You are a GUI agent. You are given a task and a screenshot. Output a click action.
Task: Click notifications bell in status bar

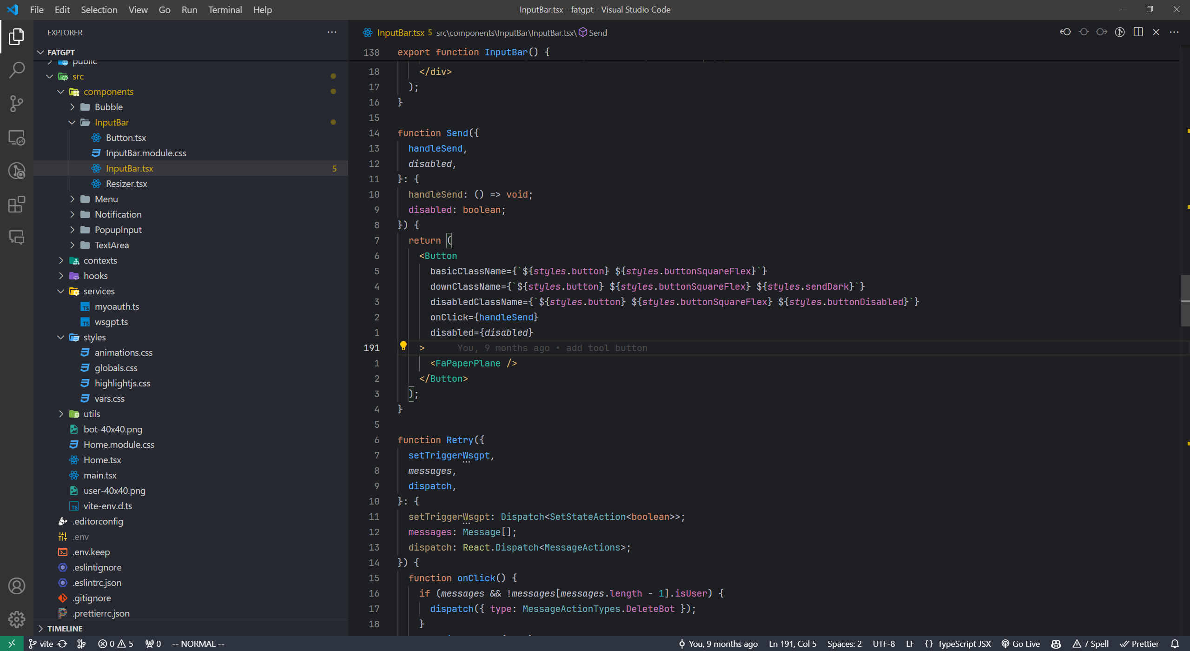pyautogui.click(x=1175, y=644)
